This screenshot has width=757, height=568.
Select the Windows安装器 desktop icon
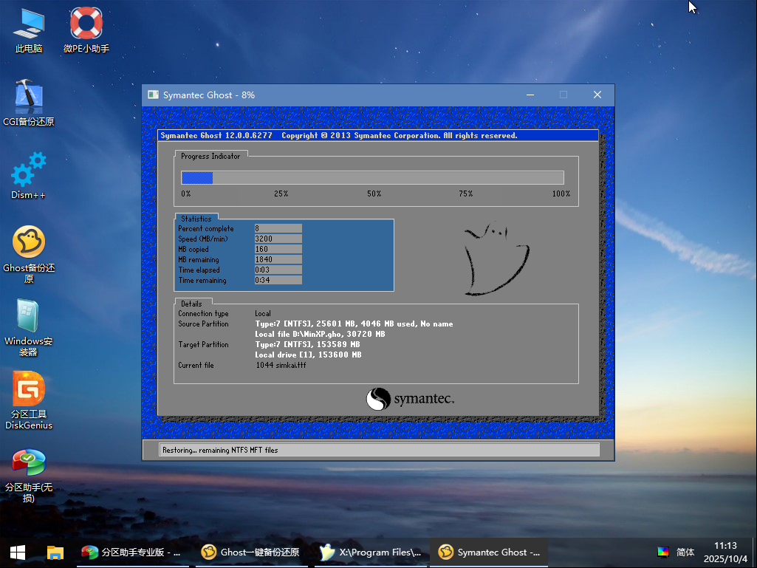tap(29, 327)
